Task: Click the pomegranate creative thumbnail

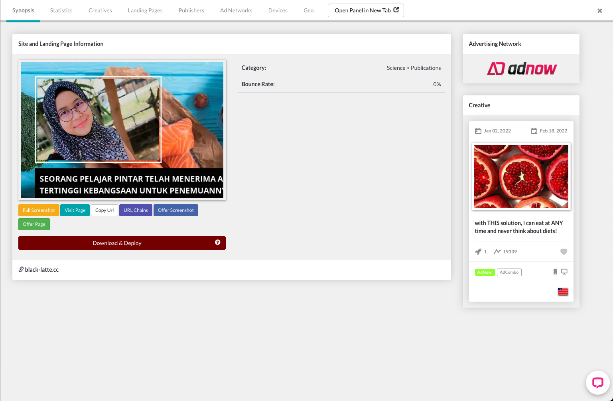Action: [x=521, y=176]
